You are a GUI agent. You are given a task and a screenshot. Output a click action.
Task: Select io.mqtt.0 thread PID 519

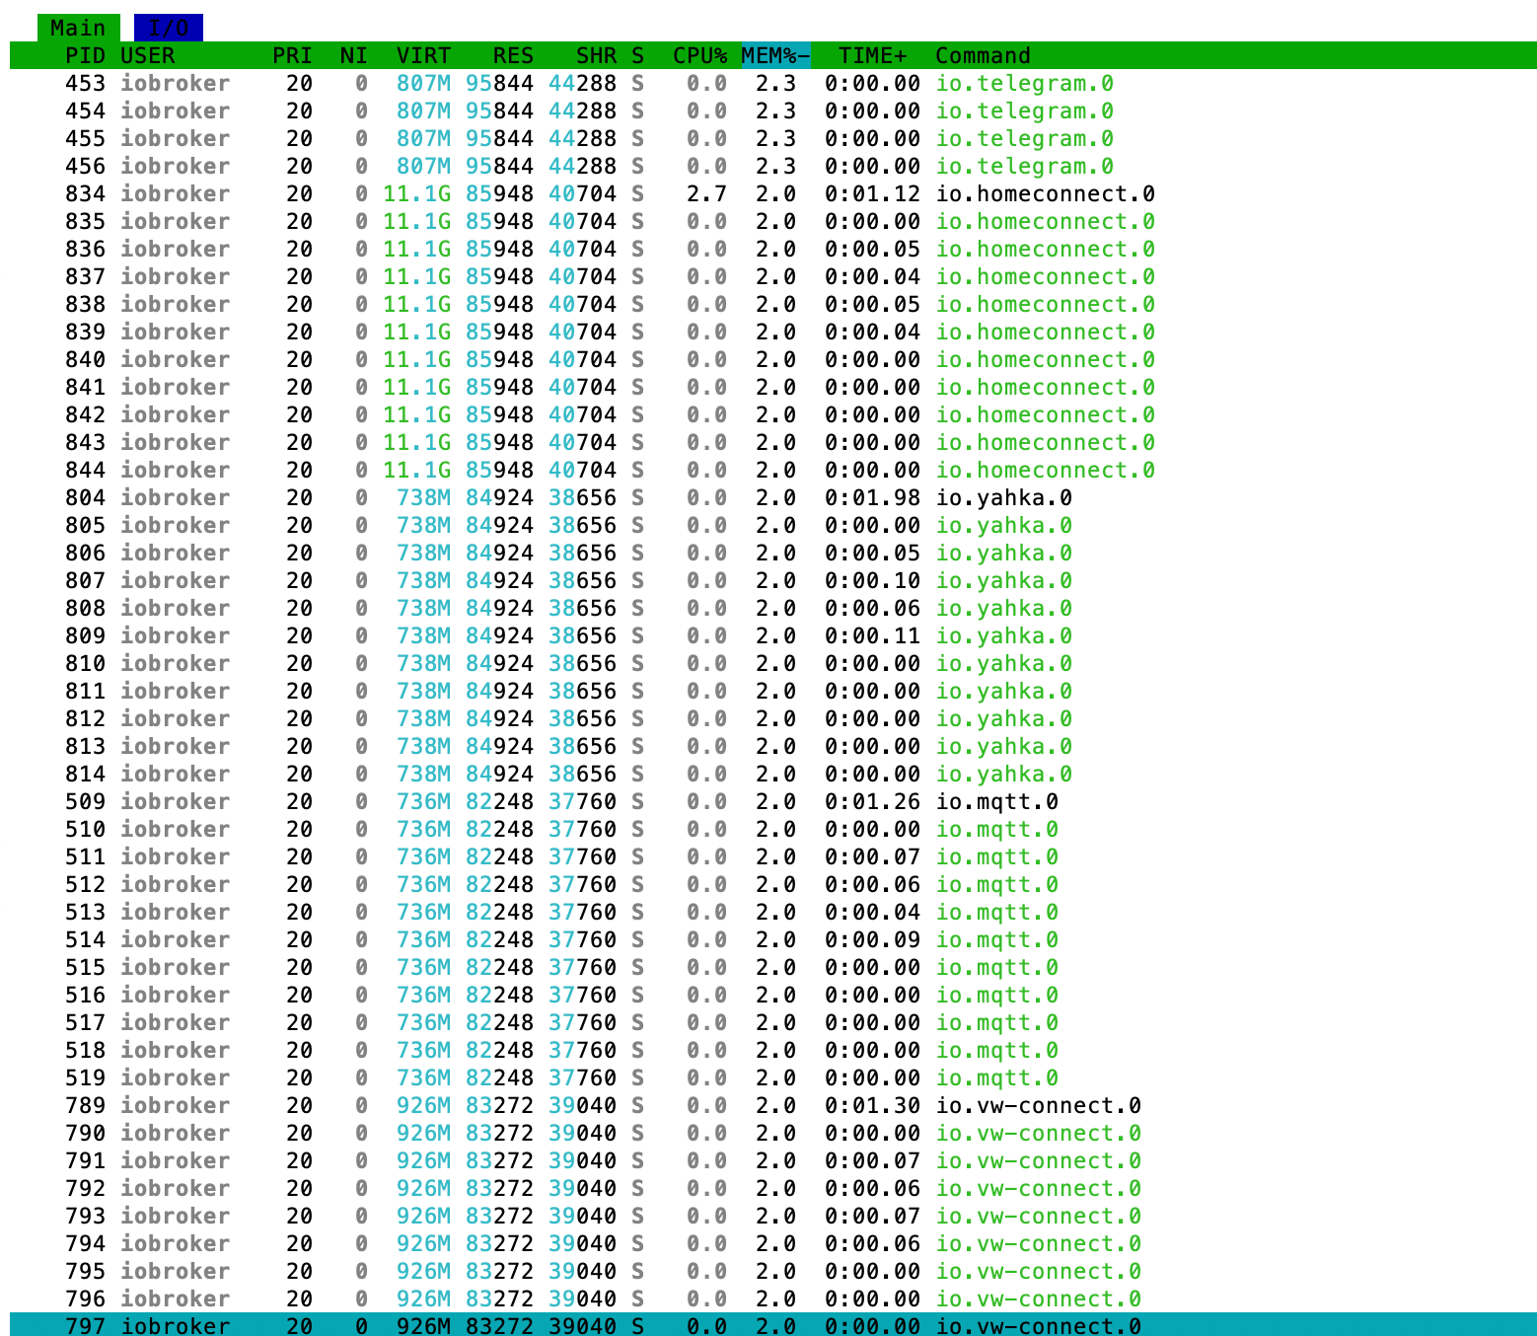(773, 1077)
